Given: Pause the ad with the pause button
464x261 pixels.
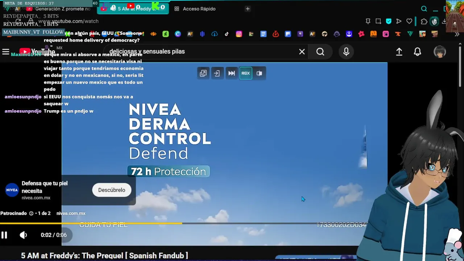Looking at the screenshot, I should (4, 235).
